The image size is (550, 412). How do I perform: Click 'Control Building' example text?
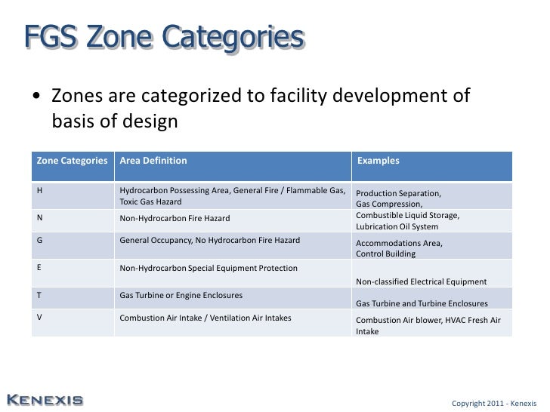click(x=385, y=254)
